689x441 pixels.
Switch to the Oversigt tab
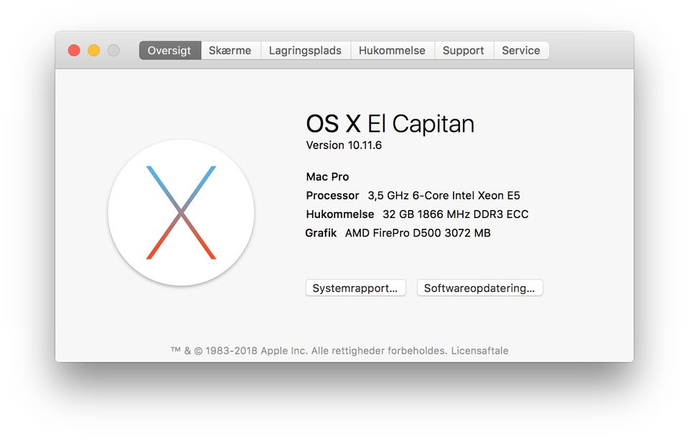coord(169,50)
